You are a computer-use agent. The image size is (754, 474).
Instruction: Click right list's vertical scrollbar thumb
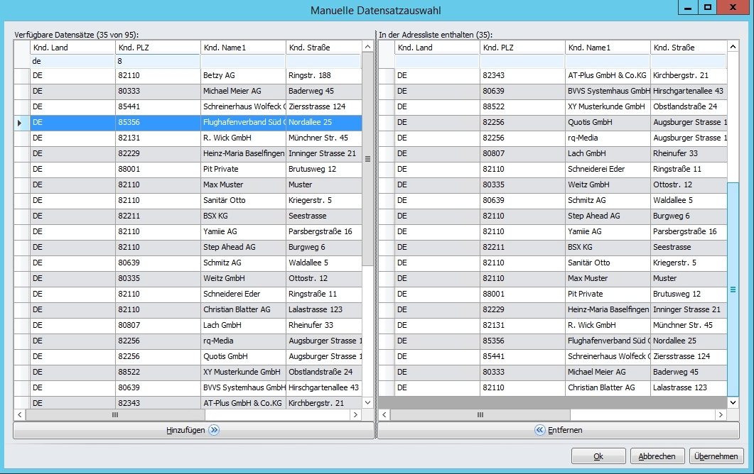click(733, 289)
